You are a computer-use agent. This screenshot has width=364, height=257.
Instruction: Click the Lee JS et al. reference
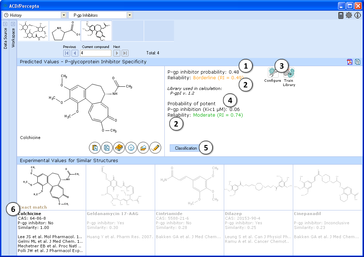(x=50, y=237)
